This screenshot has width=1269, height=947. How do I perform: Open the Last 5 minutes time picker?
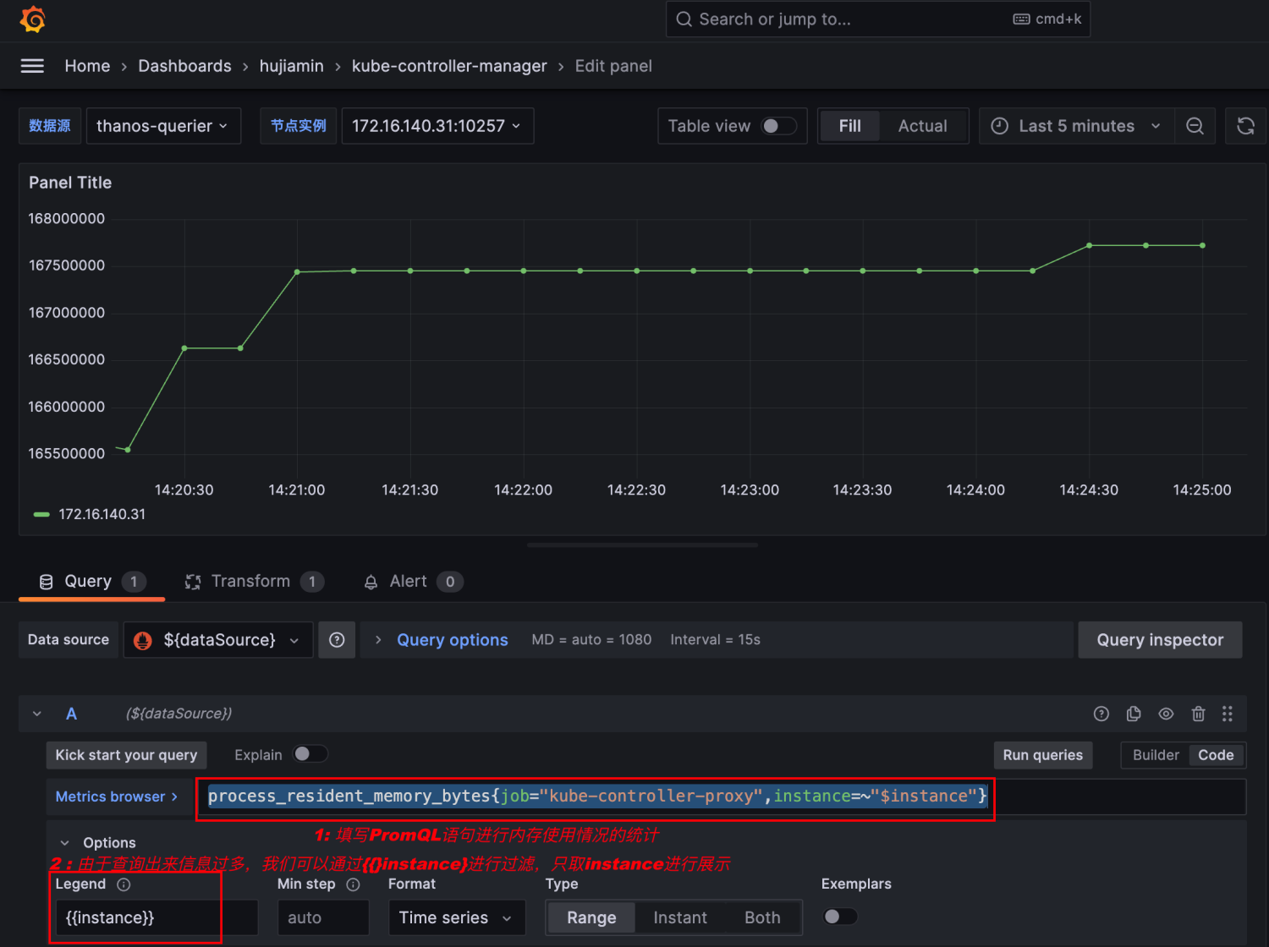tap(1076, 126)
